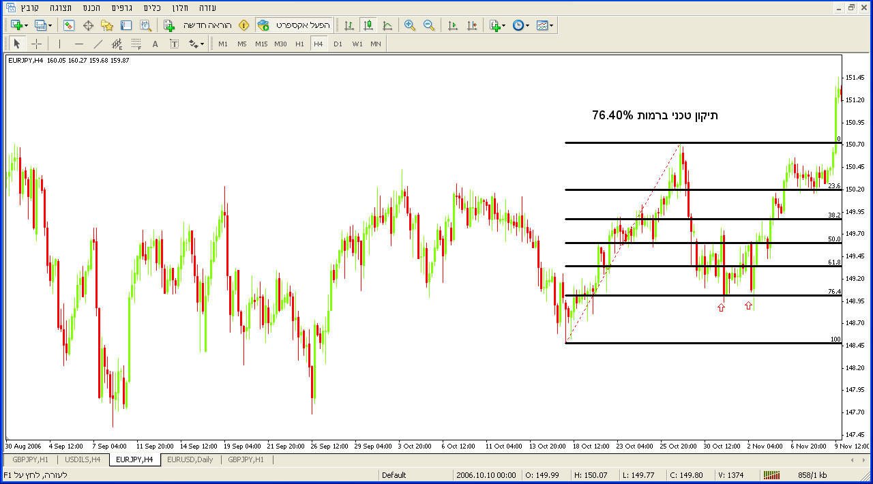
Task: Click the red arrow marker on chart
Action: coord(721,307)
